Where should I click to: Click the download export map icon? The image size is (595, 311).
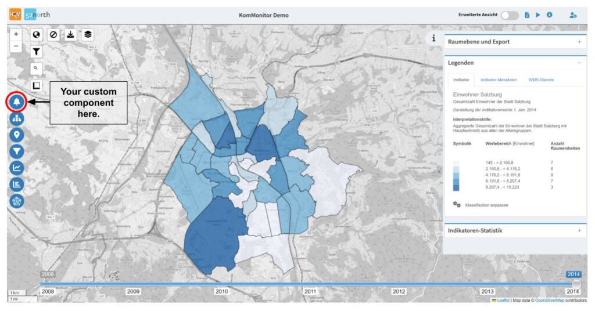click(70, 34)
